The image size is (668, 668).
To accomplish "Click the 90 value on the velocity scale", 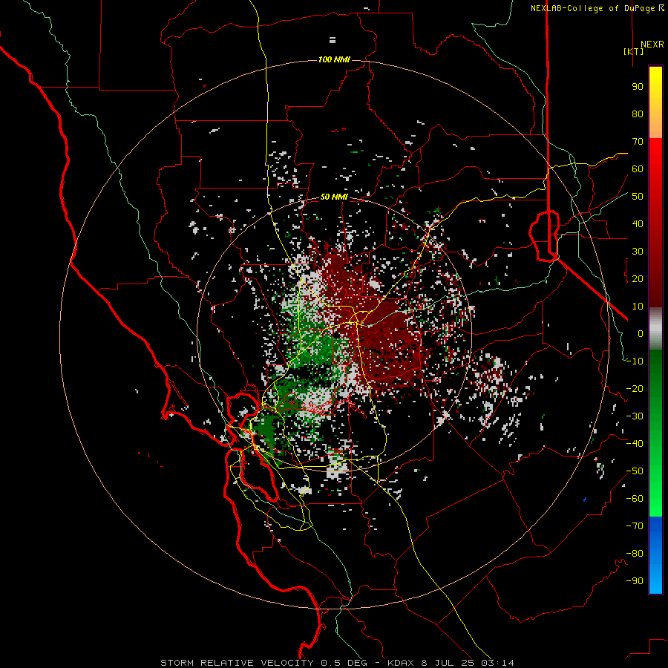I will click(x=638, y=87).
